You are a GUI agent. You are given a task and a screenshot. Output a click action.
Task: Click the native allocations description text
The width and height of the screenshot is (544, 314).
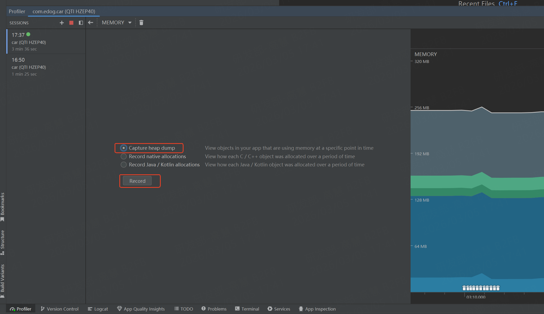280,156
